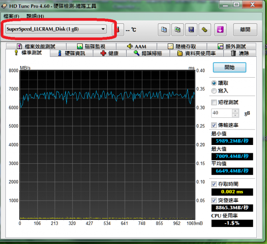
Task: Maximize the HD Tune Pro window
Action: (237, 5)
